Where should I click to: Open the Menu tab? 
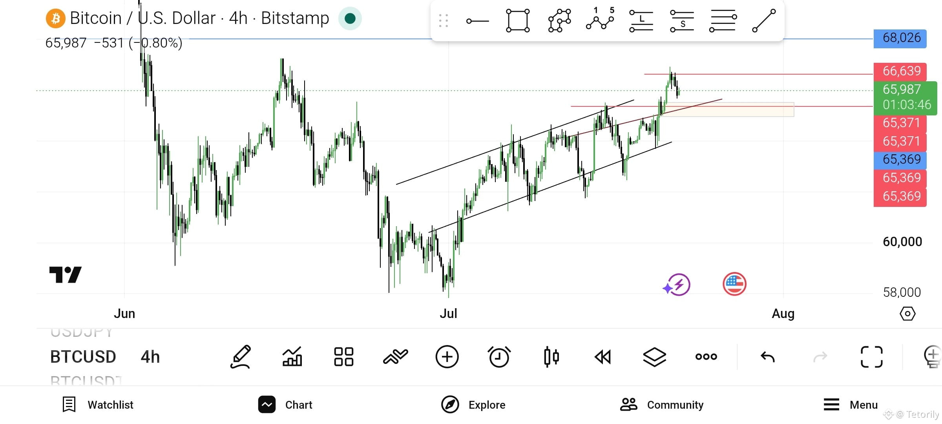[850, 405]
